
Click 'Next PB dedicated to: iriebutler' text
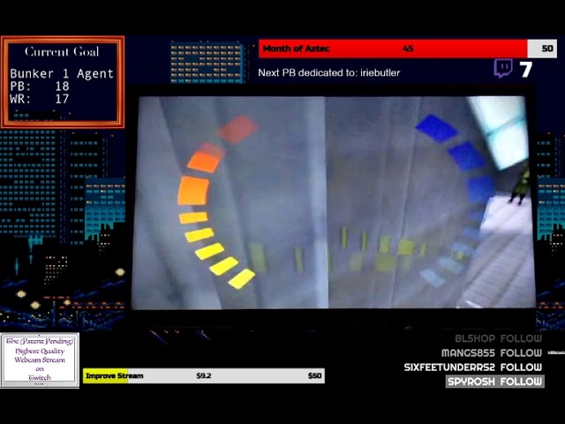tap(329, 72)
